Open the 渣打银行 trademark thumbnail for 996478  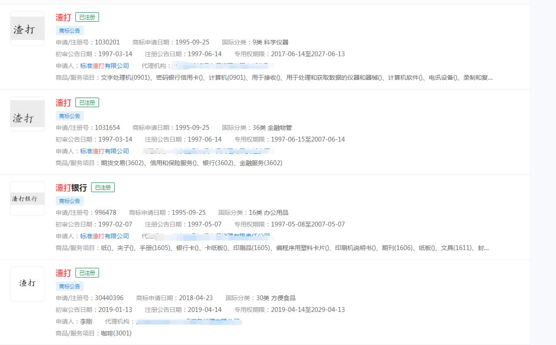click(27, 199)
